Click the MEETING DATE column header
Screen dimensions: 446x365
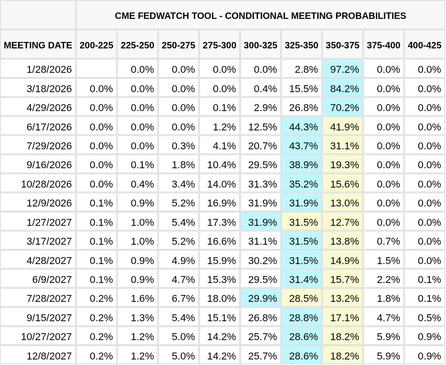pos(38,45)
